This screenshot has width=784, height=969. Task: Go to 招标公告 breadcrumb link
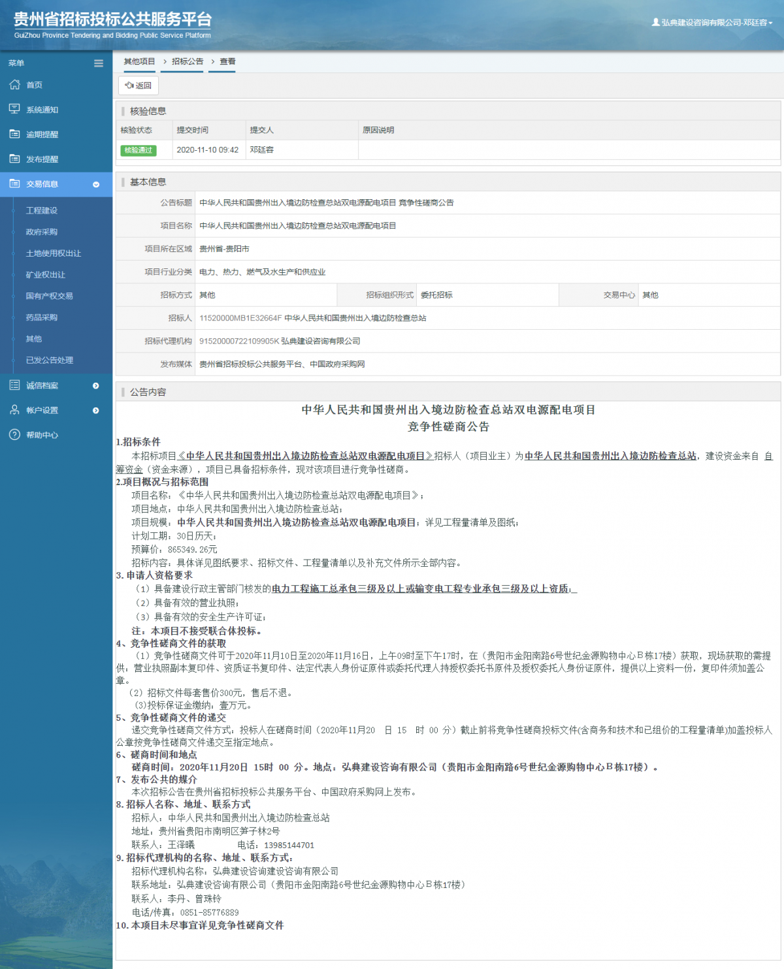[x=188, y=61]
